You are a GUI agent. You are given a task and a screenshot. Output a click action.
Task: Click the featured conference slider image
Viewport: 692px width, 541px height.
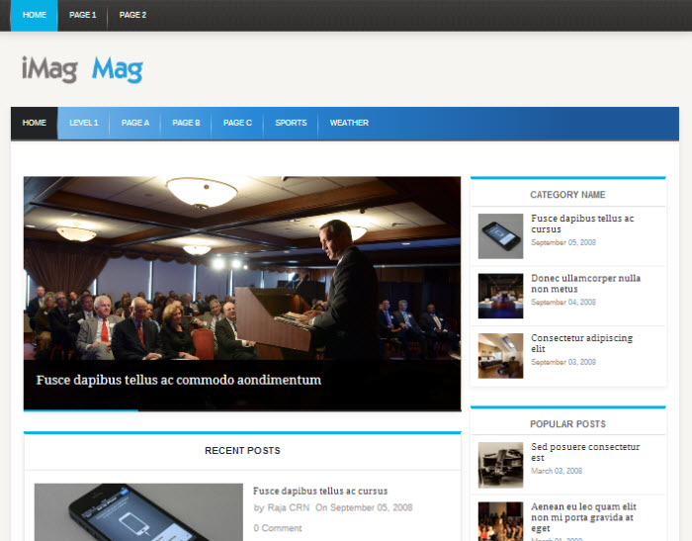(x=242, y=268)
